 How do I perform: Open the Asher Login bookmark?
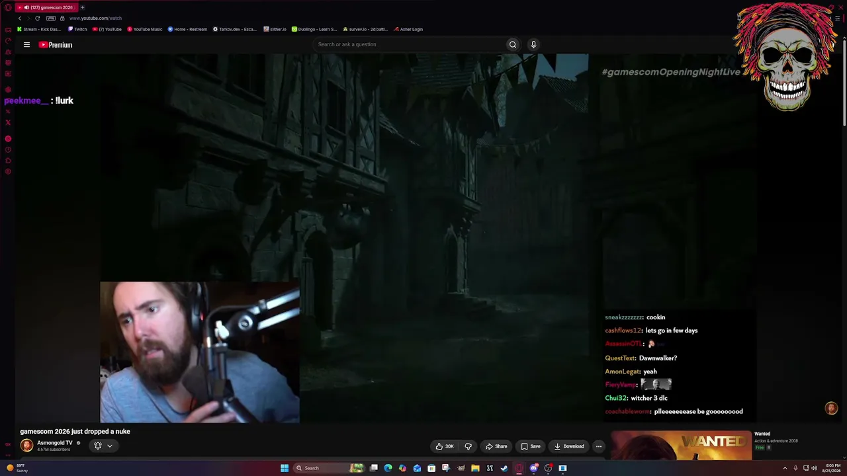pyautogui.click(x=408, y=29)
